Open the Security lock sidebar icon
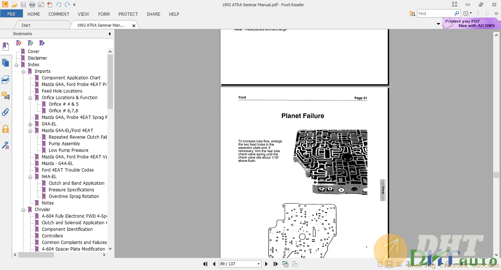This screenshot has height=270, width=501. point(6,129)
